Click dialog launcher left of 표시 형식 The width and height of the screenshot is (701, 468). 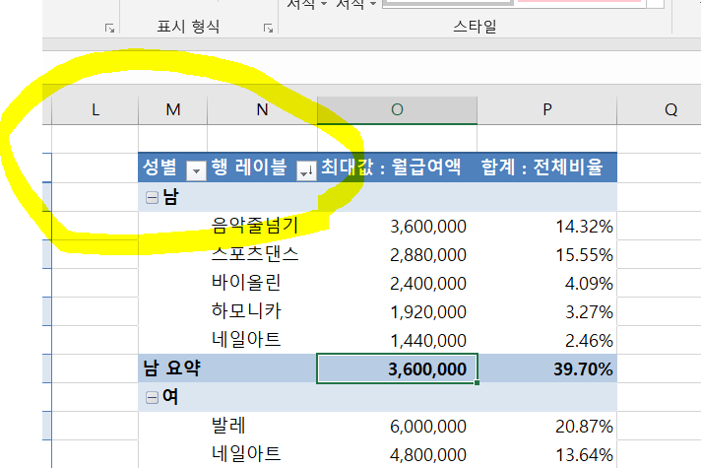click(109, 30)
